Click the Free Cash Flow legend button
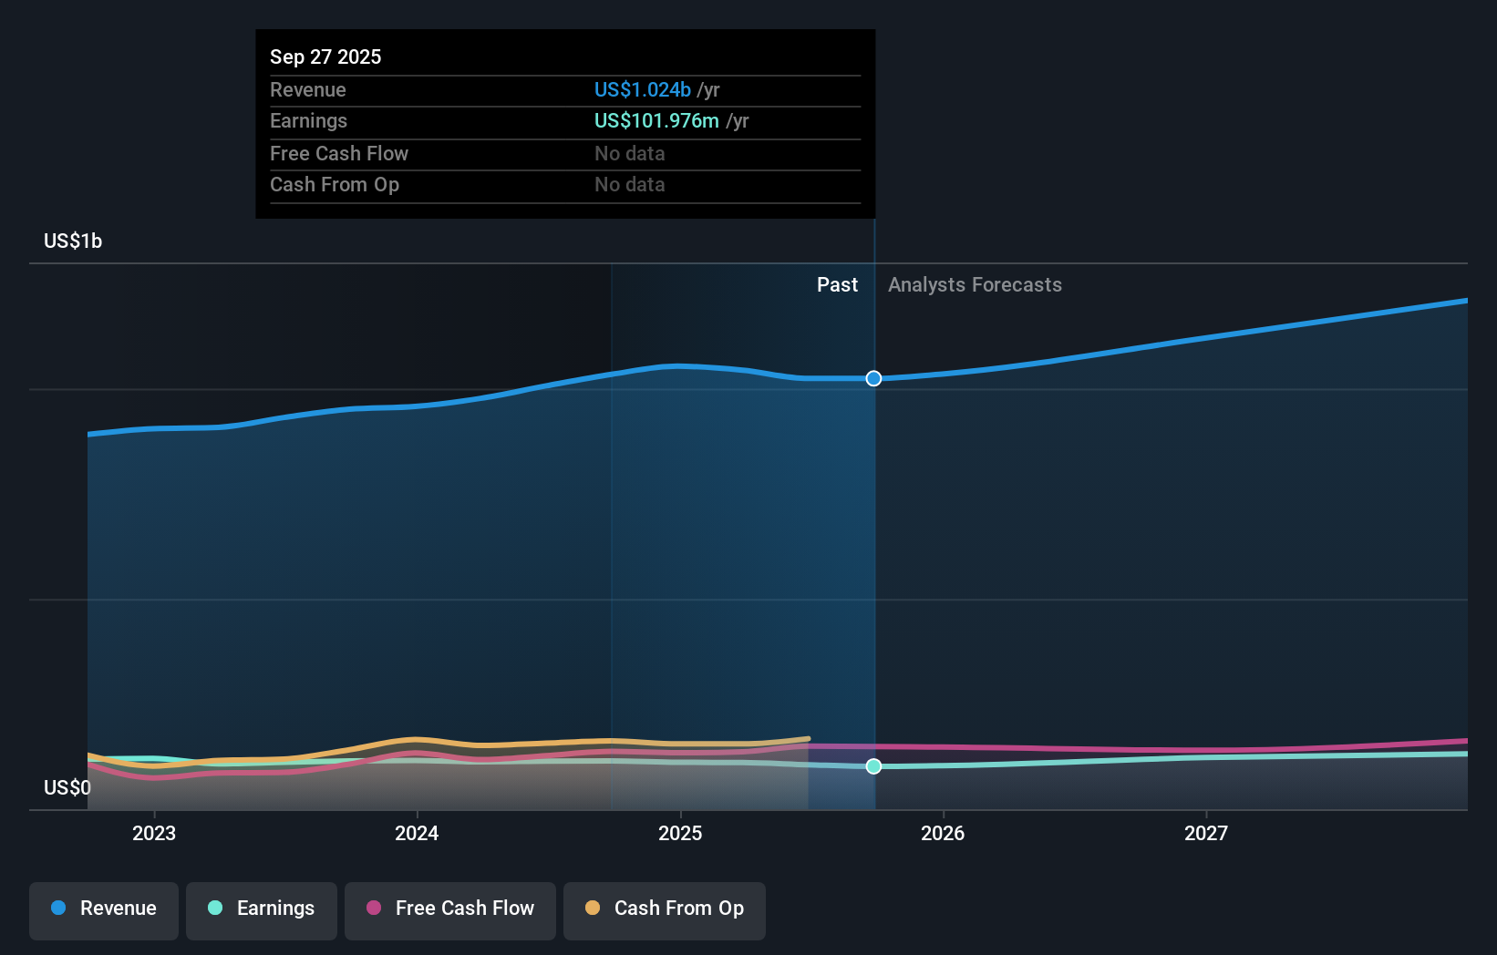Image resolution: width=1497 pixels, height=955 pixels. point(449,909)
